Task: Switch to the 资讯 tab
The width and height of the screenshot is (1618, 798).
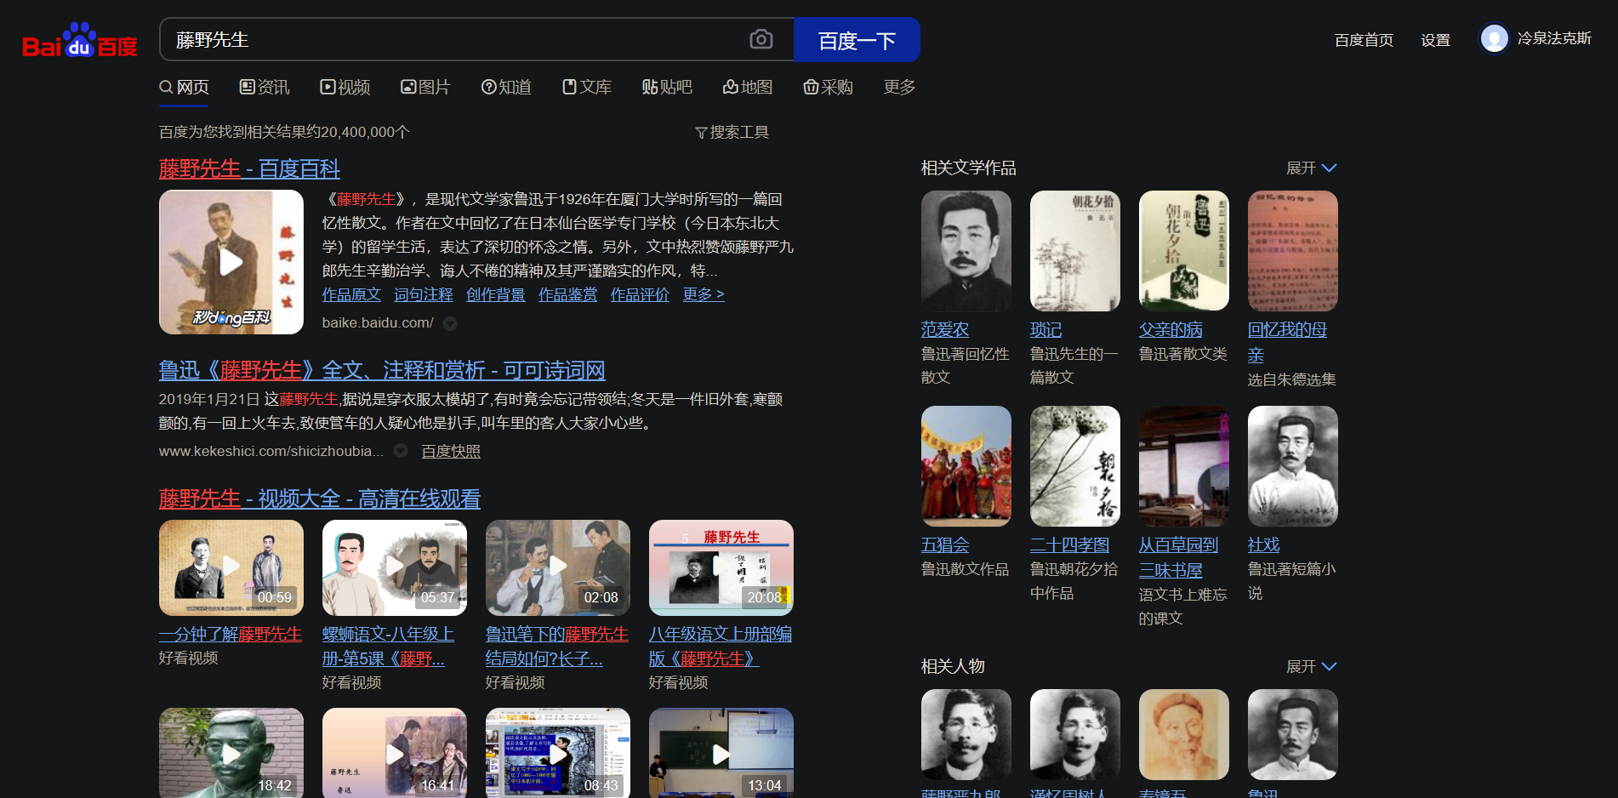Action: [265, 88]
